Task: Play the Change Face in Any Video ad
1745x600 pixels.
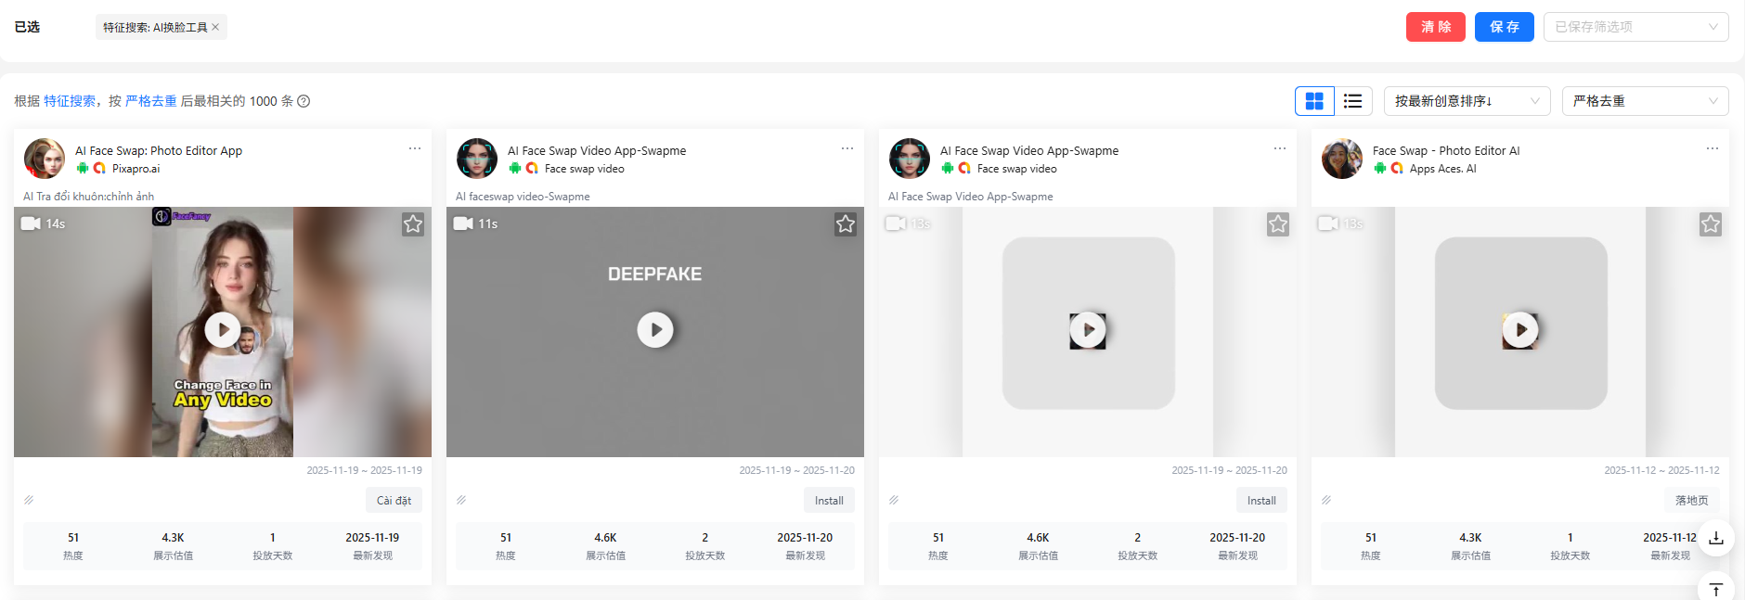Action: 223,330
